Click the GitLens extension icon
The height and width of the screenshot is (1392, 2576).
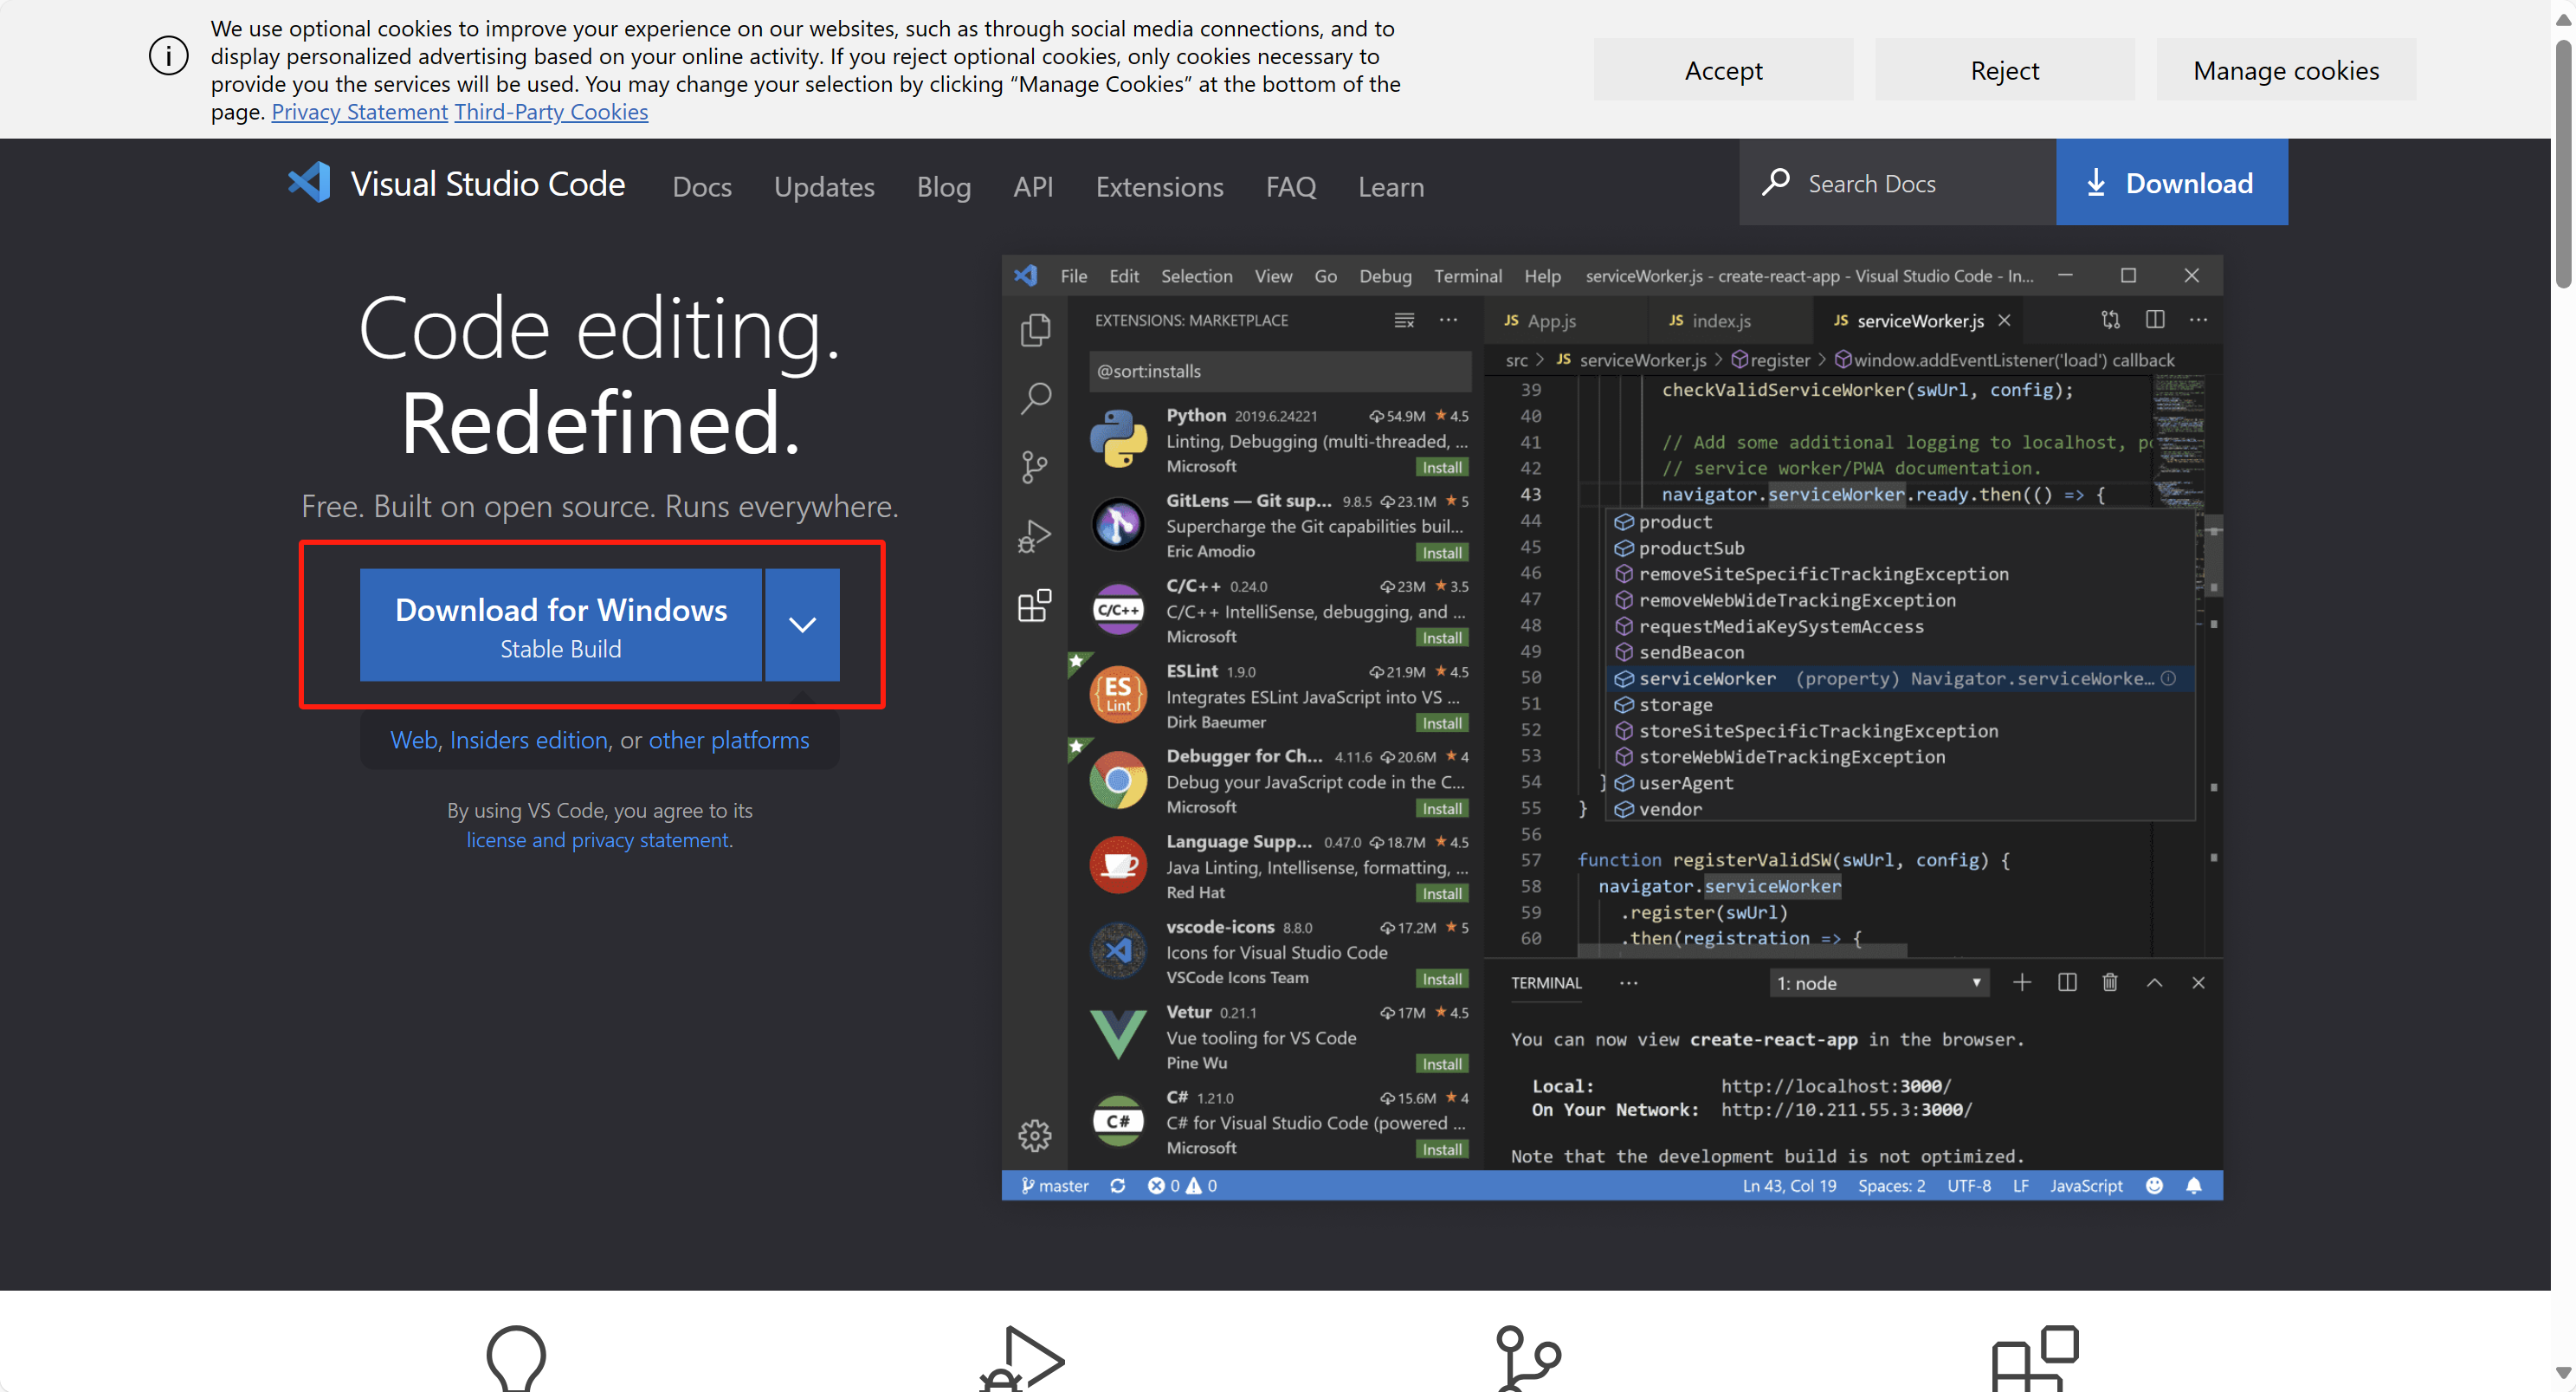(1118, 523)
